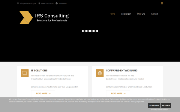Click the Software-Entwicklung globe icon

tap(100, 73)
